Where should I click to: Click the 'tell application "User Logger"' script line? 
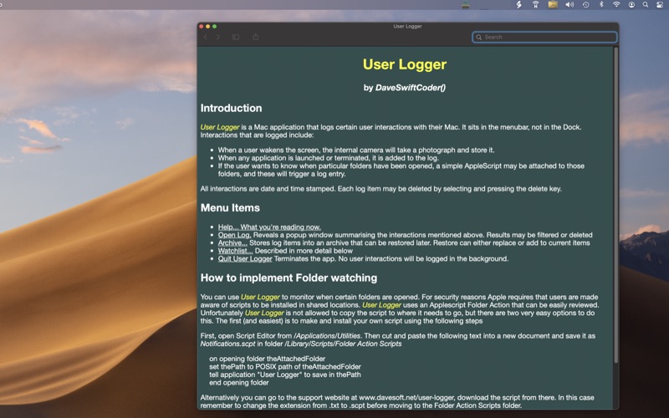pyautogui.click(x=285, y=375)
